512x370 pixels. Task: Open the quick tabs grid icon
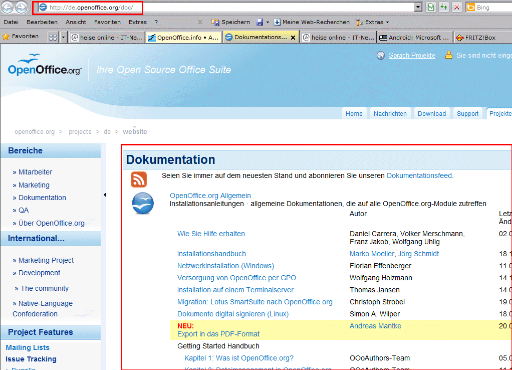click(53, 37)
